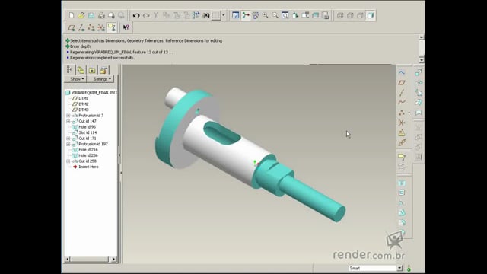Select the datum plane tool in right toolbar
Viewport: 487px width, 274px height.
pyautogui.click(x=402, y=83)
